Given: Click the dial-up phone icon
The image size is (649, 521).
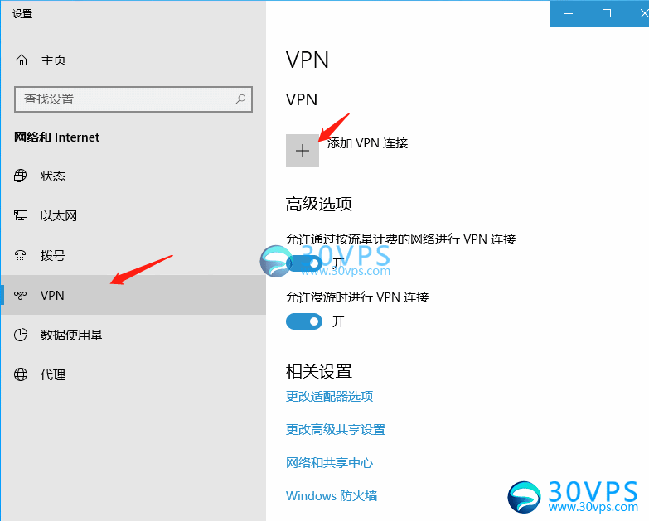Looking at the screenshot, I should tap(20, 255).
